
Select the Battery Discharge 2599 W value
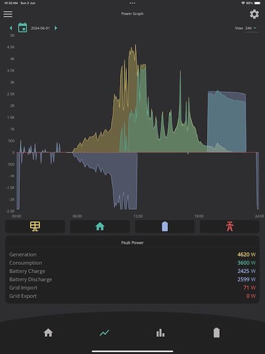click(x=246, y=279)
